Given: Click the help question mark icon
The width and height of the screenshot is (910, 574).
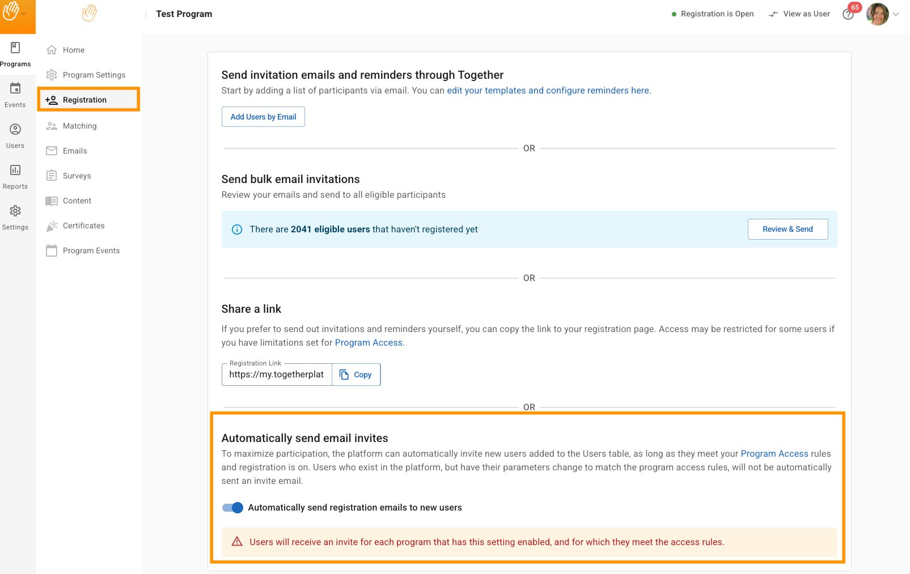Looking at the screenshot, I should coord(848,15).
